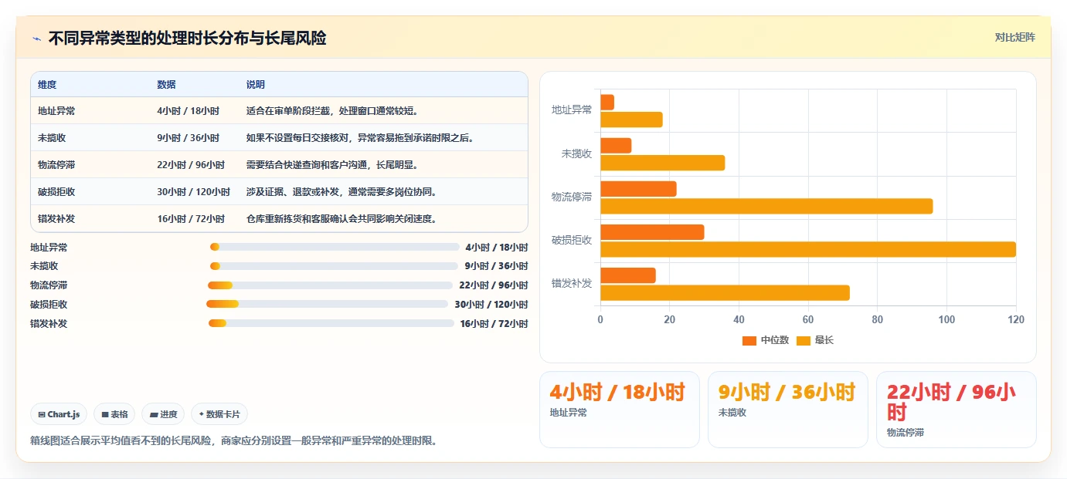Click the 对比矩阵 label in header
Image resolution: width=1067 pixels, height=479 pixels.
1014,37
